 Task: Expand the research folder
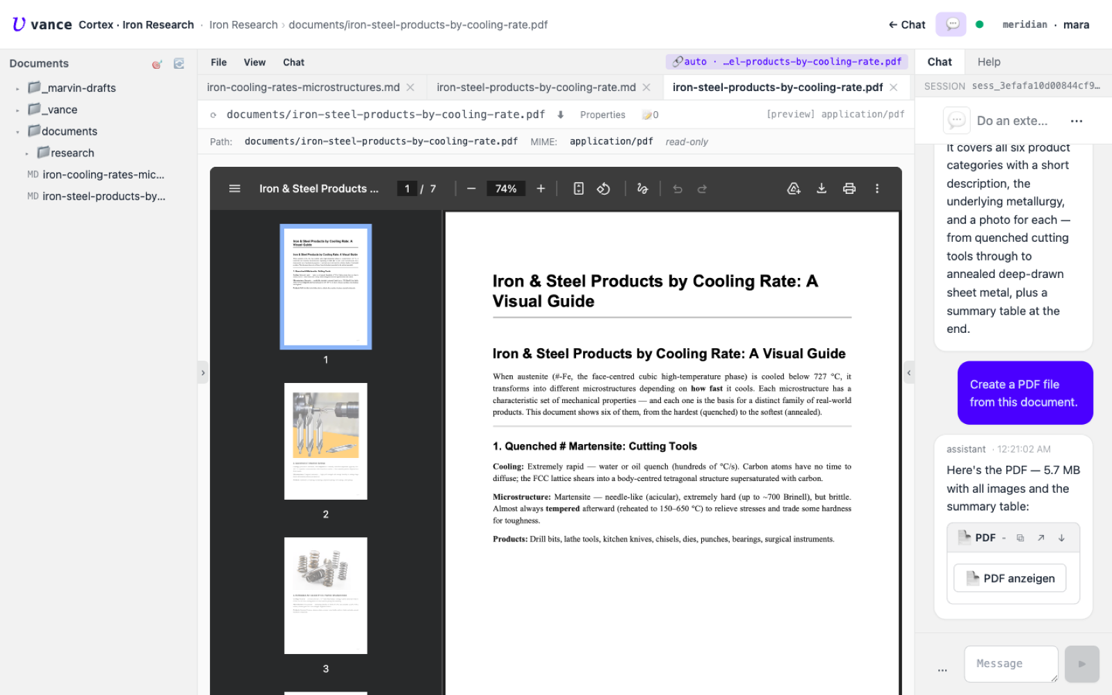(27, 154)
